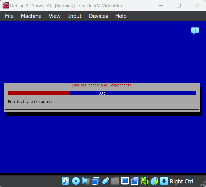
Task: Click the 'Retrieving partman-cros' status text
Action: (x=32, y=102)
